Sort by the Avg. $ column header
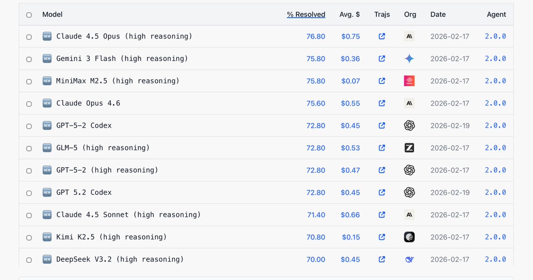This screenshot has height=280, width=533. [x=349, y=15]
